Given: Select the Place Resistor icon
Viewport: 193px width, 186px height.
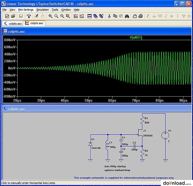Looking at the screenshot, I should (166, 16).
